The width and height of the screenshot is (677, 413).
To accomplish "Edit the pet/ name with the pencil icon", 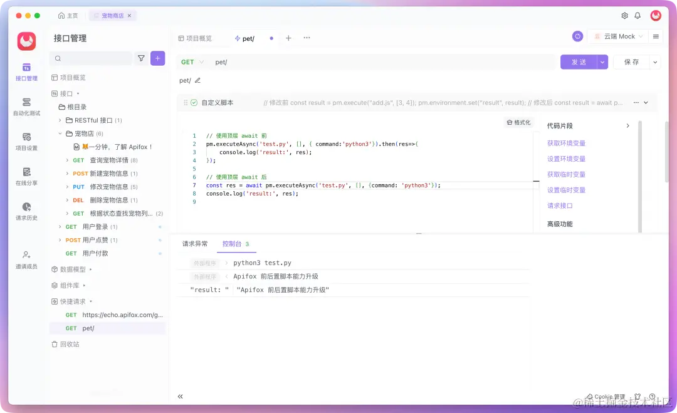I will [x=197, y=80].
